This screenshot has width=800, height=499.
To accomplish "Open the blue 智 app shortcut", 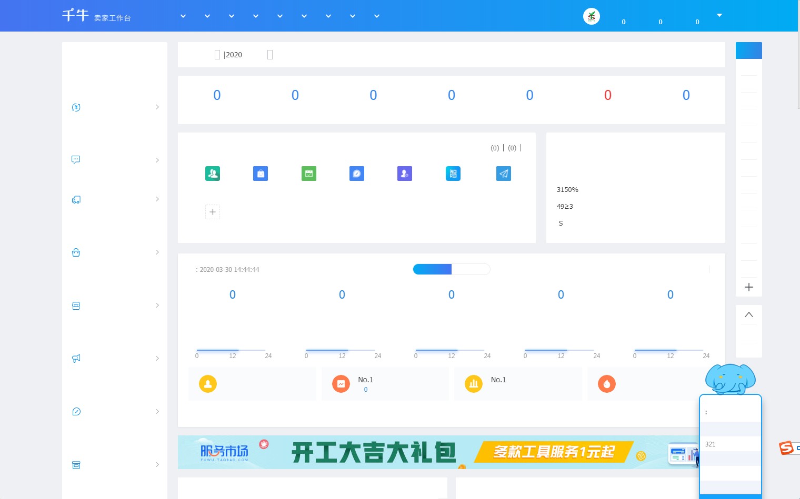I will point(453,174).
